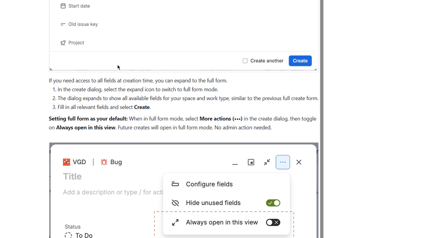
Task: Enable the Always open in this view toggle
Action: 273,223
